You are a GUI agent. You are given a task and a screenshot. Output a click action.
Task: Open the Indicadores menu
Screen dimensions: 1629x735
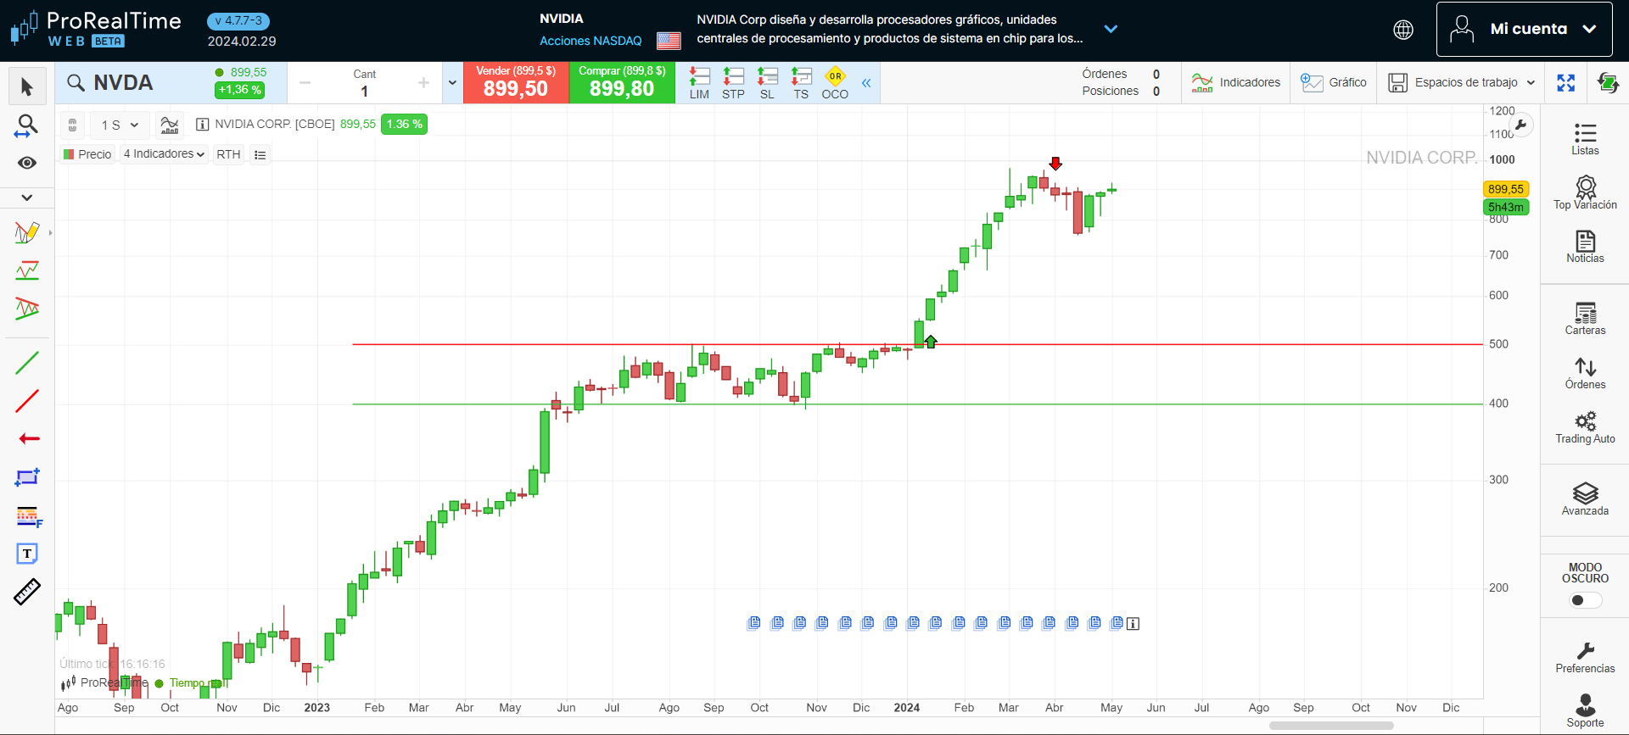[1235, 82]
